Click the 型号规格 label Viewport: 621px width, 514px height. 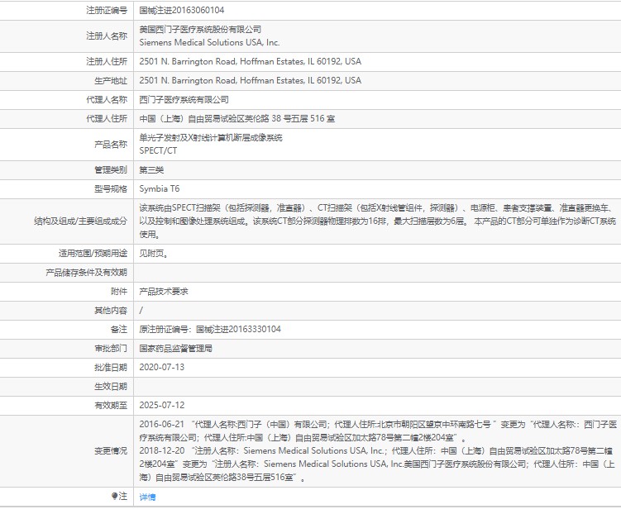(111, 189)
